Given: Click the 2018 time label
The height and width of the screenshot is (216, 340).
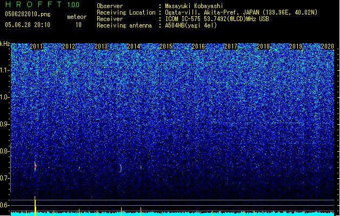Looking at the screenshot, I should point(263,46).
